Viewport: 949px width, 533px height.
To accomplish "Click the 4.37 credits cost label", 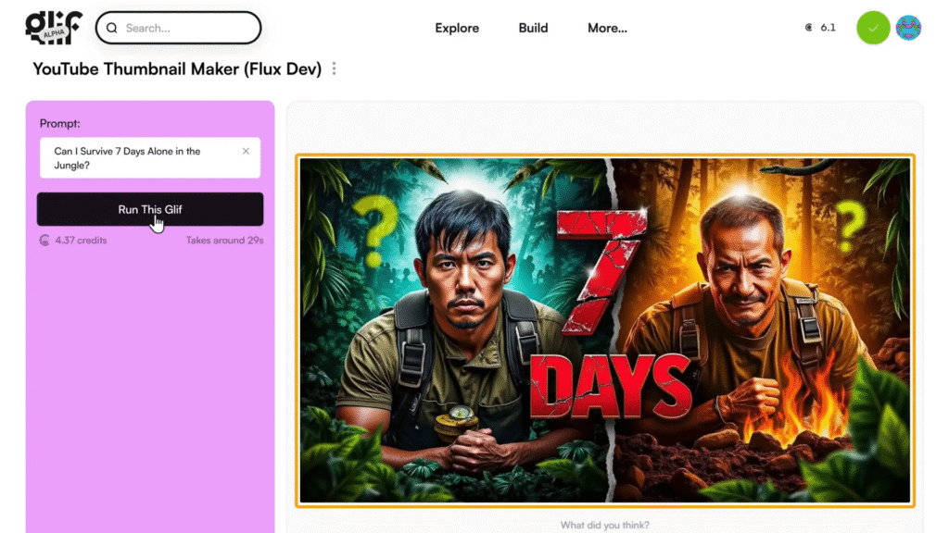I will [81, 241].
